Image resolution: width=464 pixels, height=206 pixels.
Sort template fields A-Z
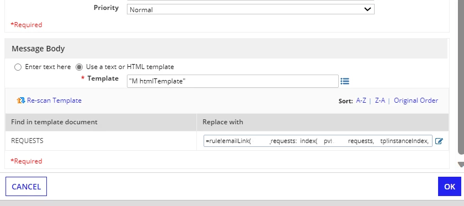click(x=361, y=101)
